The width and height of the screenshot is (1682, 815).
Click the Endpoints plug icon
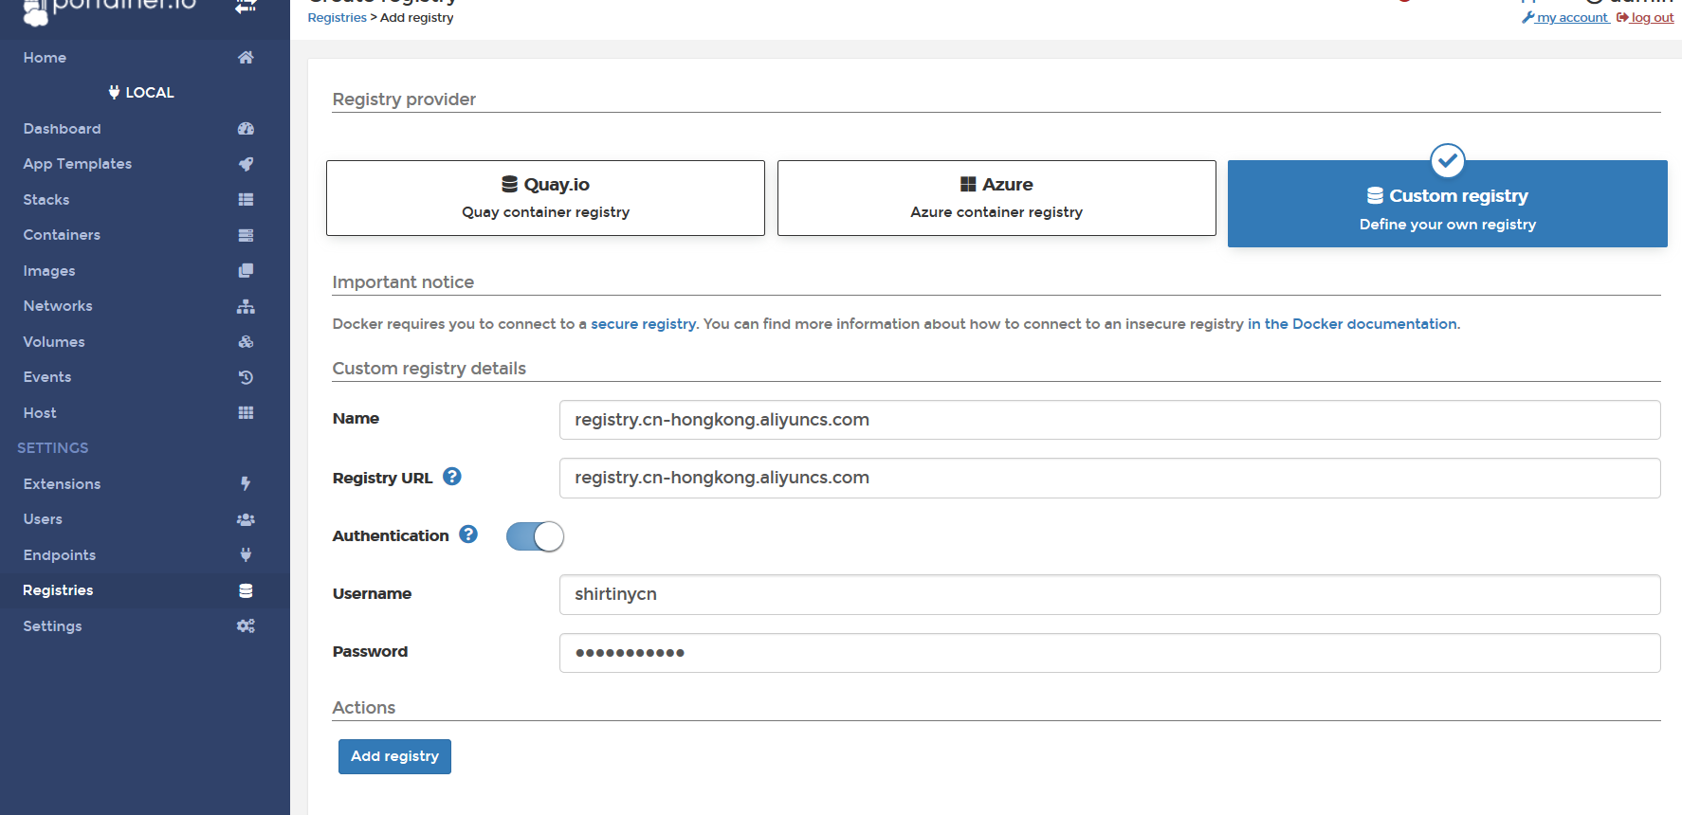246,555
